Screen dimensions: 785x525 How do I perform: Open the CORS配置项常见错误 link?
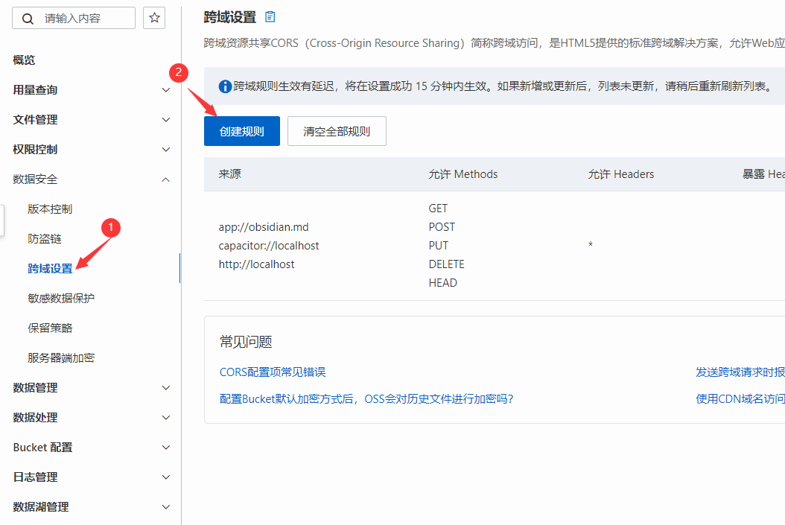pyautogui.click(x=273, y=372)
